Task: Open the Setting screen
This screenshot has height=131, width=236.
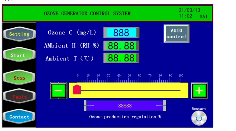Action: coord(19,34)
